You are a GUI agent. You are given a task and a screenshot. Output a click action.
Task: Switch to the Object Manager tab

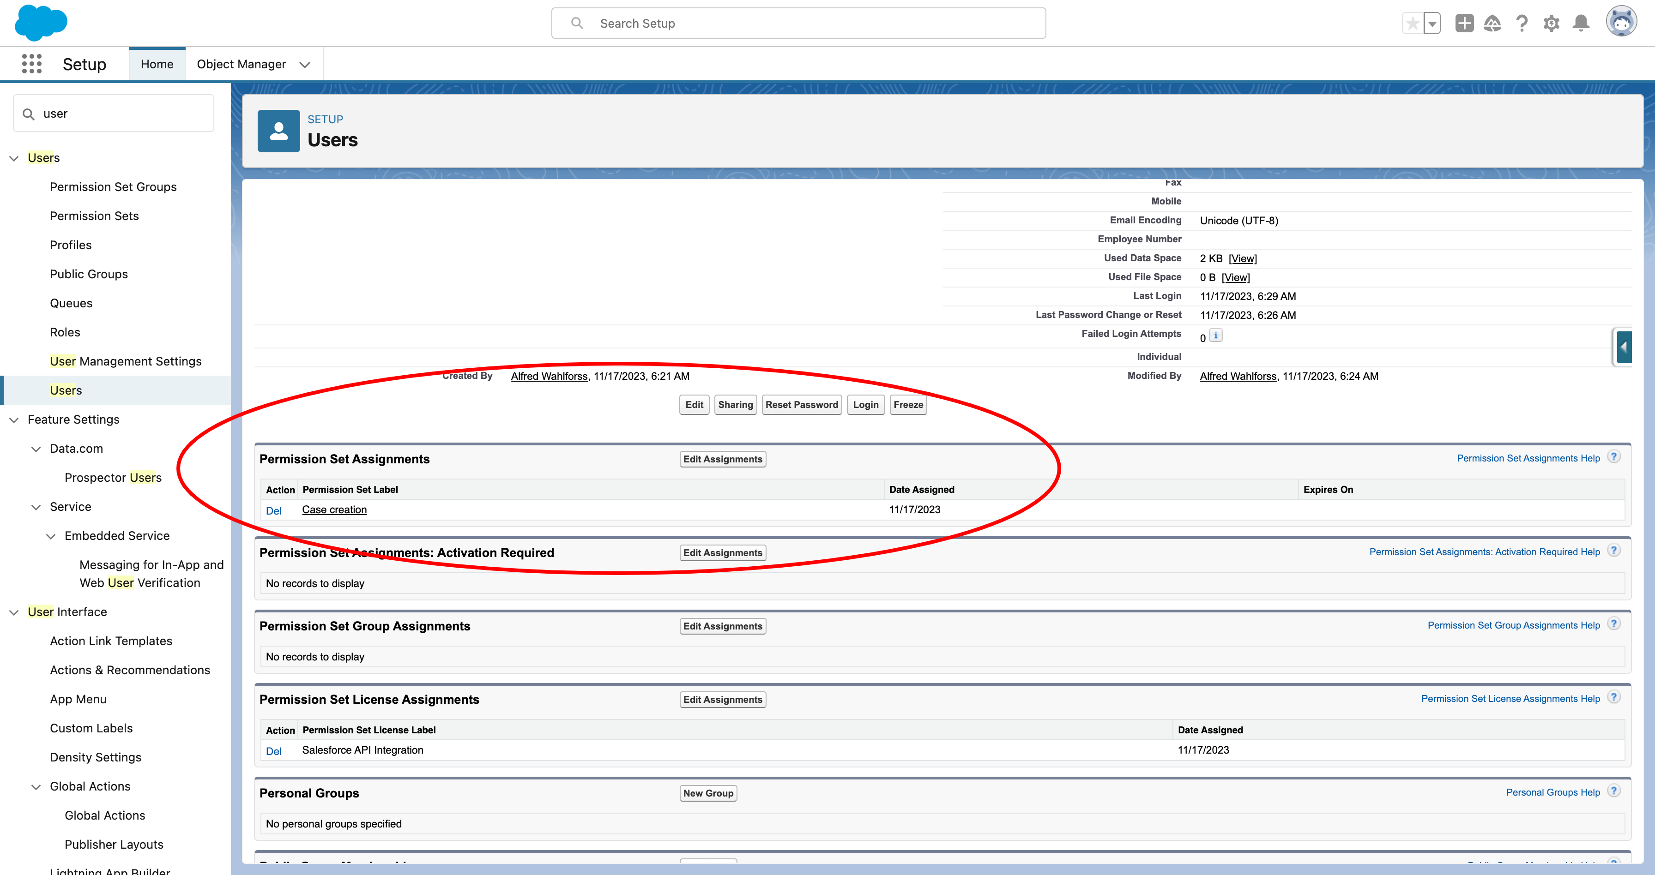coord(242,64)
